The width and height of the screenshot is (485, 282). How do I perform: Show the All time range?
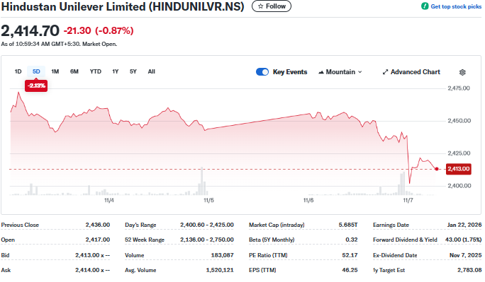click(151, 71)
